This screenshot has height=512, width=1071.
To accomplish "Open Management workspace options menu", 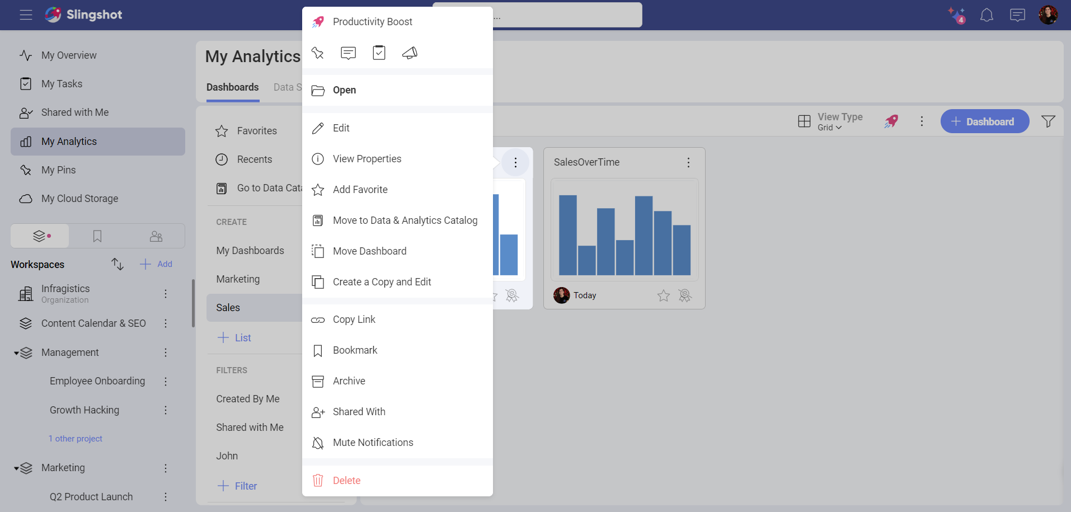I will pyautogui.click(x=166, y=353).
